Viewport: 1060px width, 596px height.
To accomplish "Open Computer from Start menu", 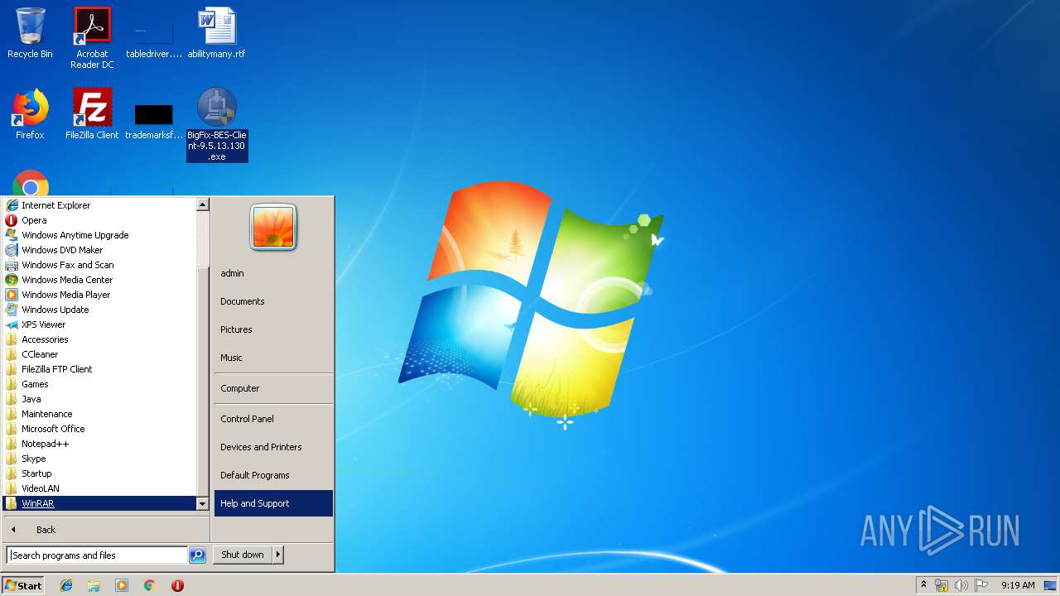I will pos(273,388).
